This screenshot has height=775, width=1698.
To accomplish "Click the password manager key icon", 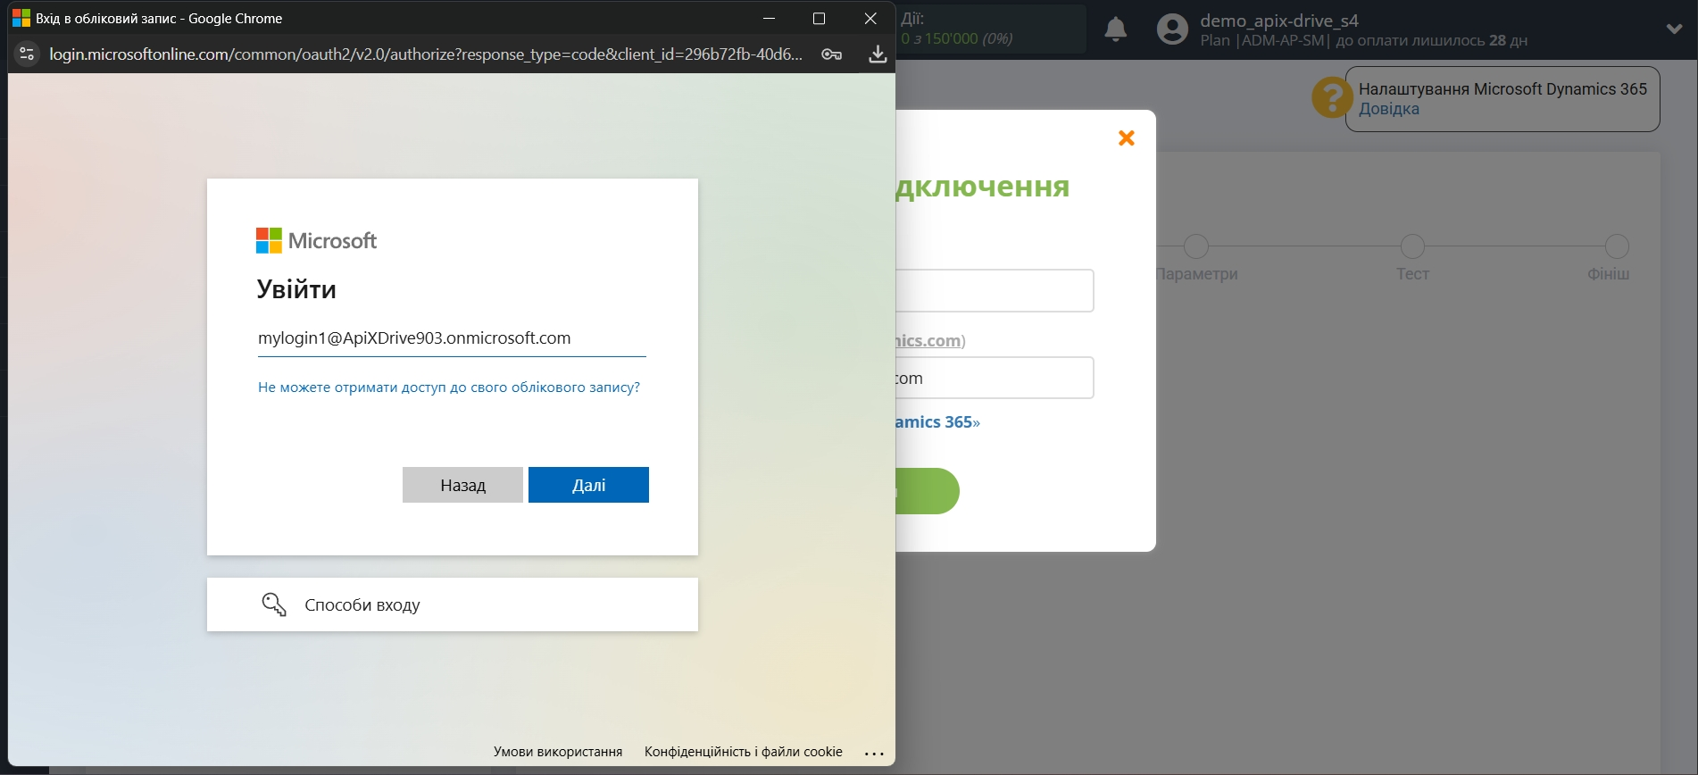I will [831, 54].
